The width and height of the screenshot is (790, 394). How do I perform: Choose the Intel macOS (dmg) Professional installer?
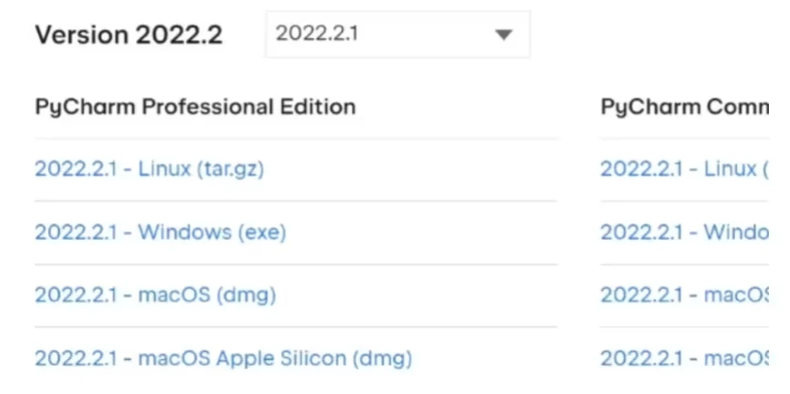(x=155, y=295)
